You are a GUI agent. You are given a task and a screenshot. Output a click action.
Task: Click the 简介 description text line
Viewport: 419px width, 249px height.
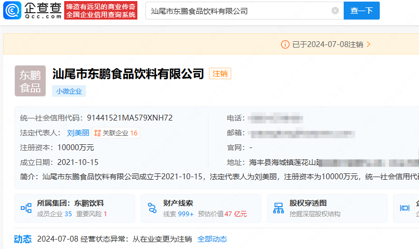tap(220, 177)
